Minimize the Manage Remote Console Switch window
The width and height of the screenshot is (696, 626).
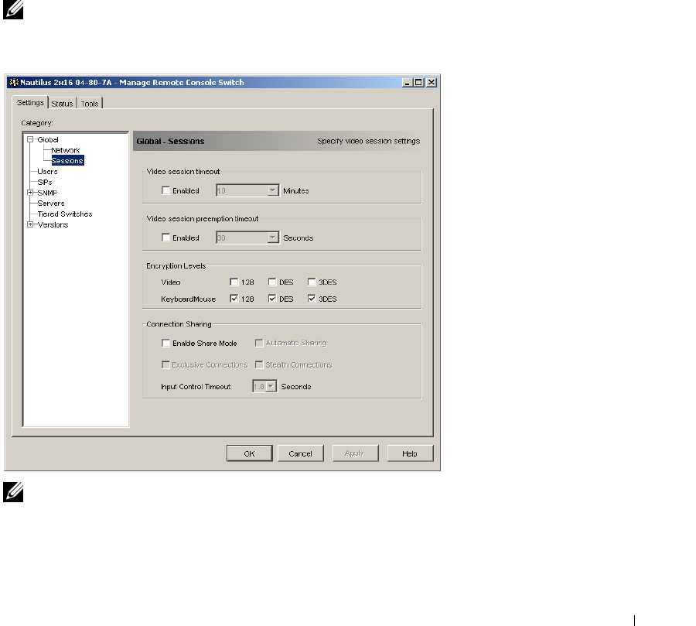(407, 83)
